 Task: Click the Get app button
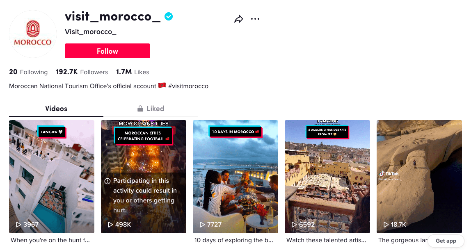pos(446,241)
